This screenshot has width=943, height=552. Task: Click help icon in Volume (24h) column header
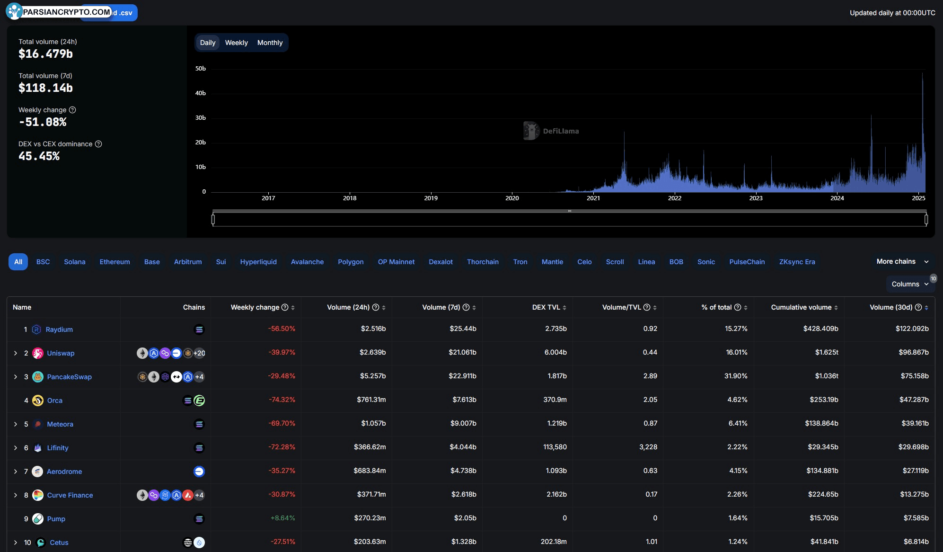pyautogui.click(x=376, y=307)
